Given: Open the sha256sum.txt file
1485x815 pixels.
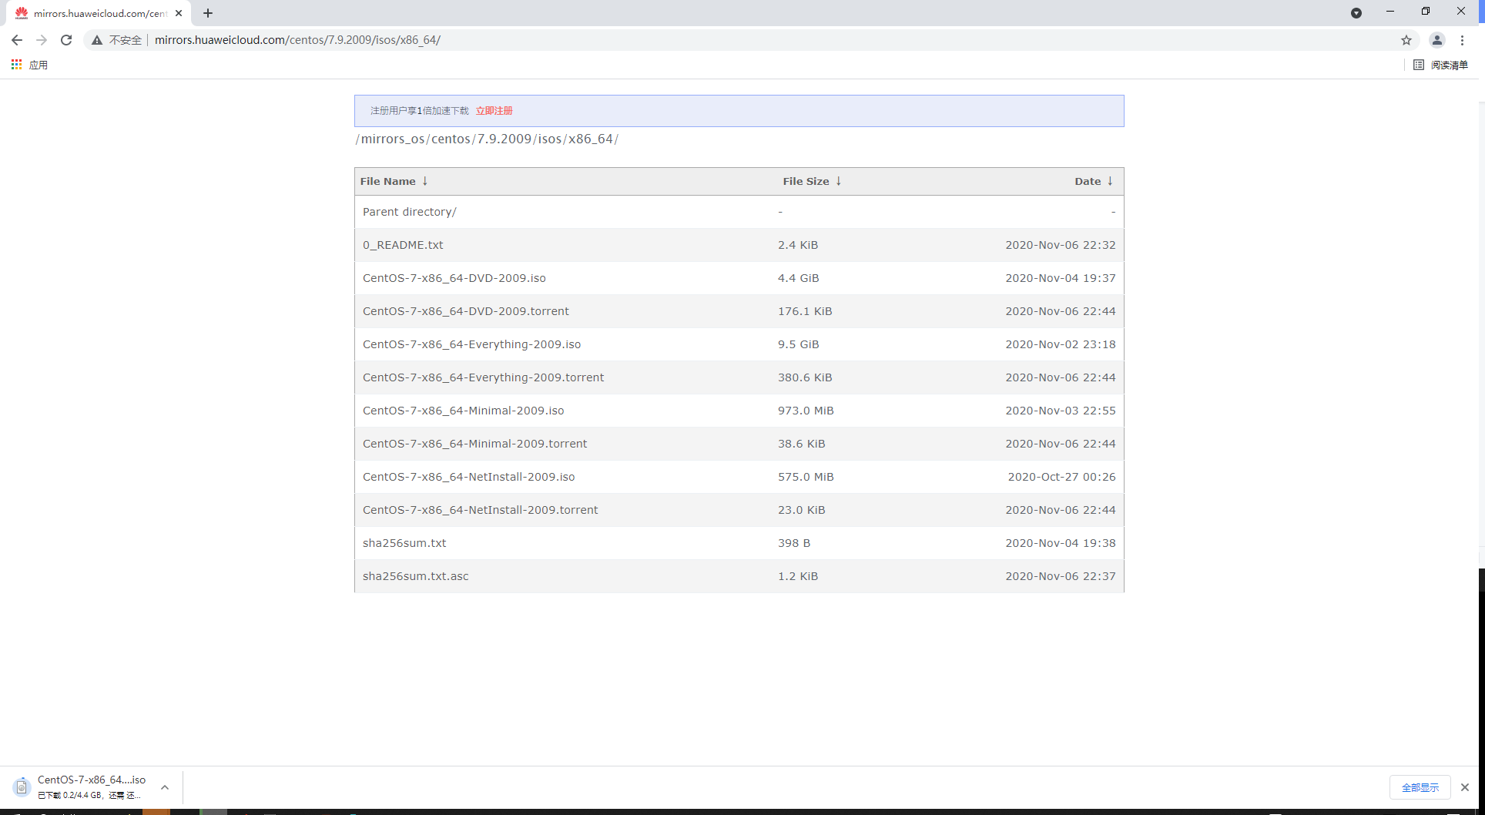Looking at the screenshot, I should point(404,543).
